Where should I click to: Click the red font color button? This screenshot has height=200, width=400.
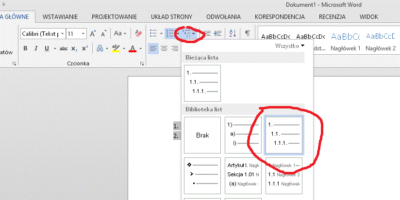133,48
